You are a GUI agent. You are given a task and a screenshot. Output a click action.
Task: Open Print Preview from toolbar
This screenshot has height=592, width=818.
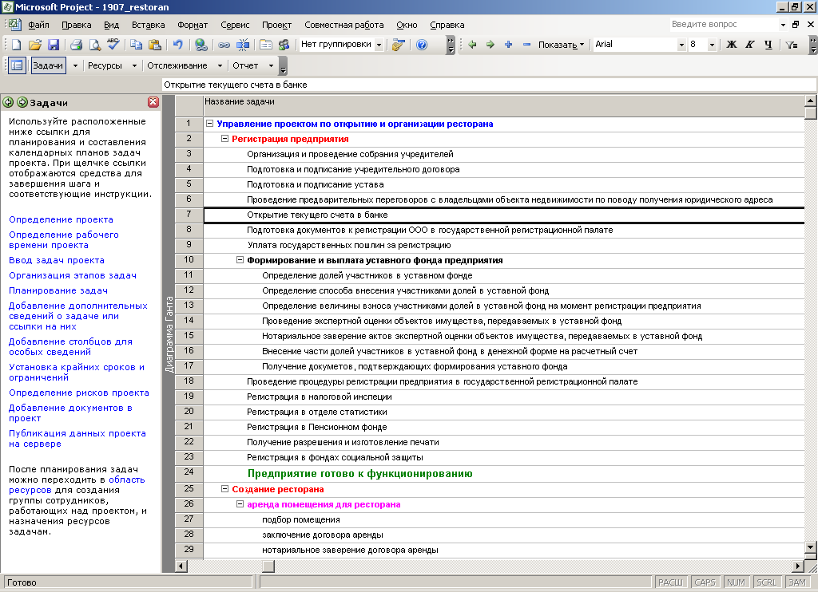94,45
